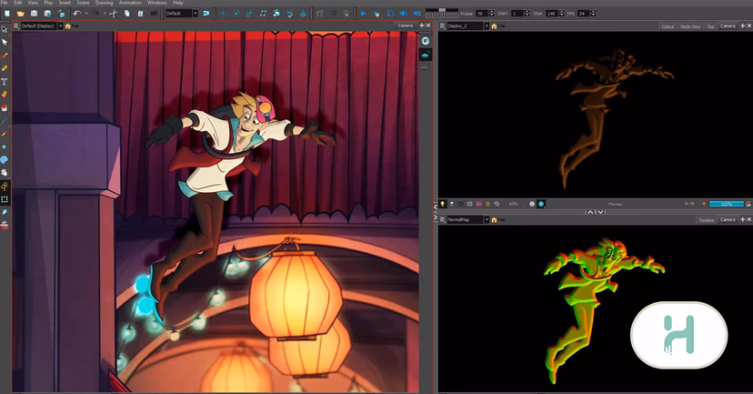Open the Undo history dropdown arrow

86,14
